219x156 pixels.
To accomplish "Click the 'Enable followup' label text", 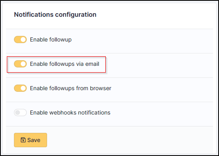I will coord(51,39).
